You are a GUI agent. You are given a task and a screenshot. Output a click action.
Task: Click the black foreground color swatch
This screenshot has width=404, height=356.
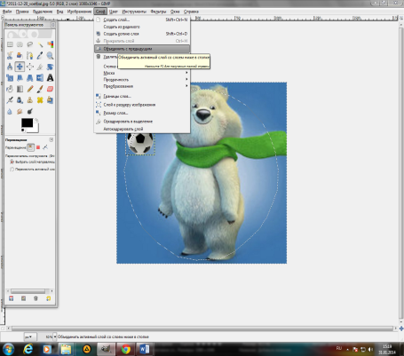tap(27, 123)
